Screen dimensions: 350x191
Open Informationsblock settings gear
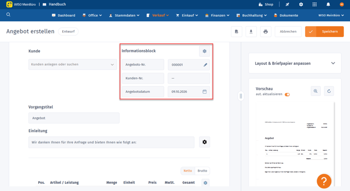coord(204,51)
